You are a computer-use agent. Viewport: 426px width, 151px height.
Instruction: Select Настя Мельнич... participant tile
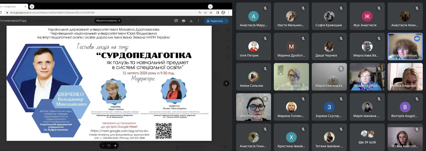point(291,16)
